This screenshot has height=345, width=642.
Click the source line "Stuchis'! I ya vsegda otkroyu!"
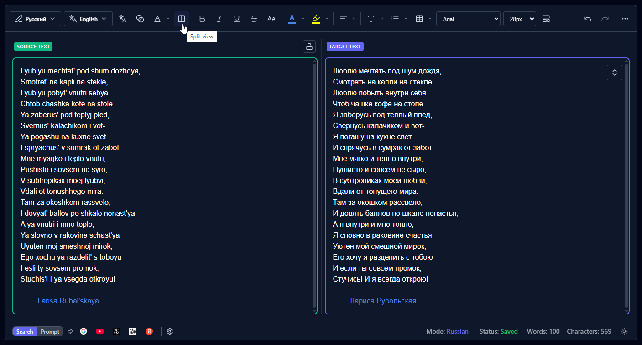[68, 279]
